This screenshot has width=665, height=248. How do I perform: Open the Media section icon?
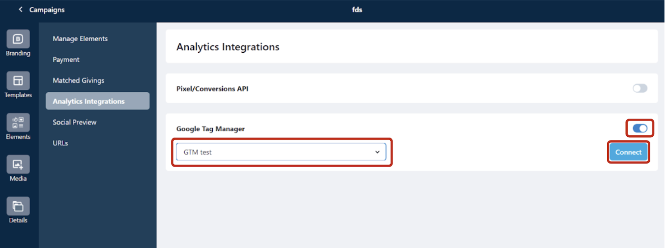point(18,164)
